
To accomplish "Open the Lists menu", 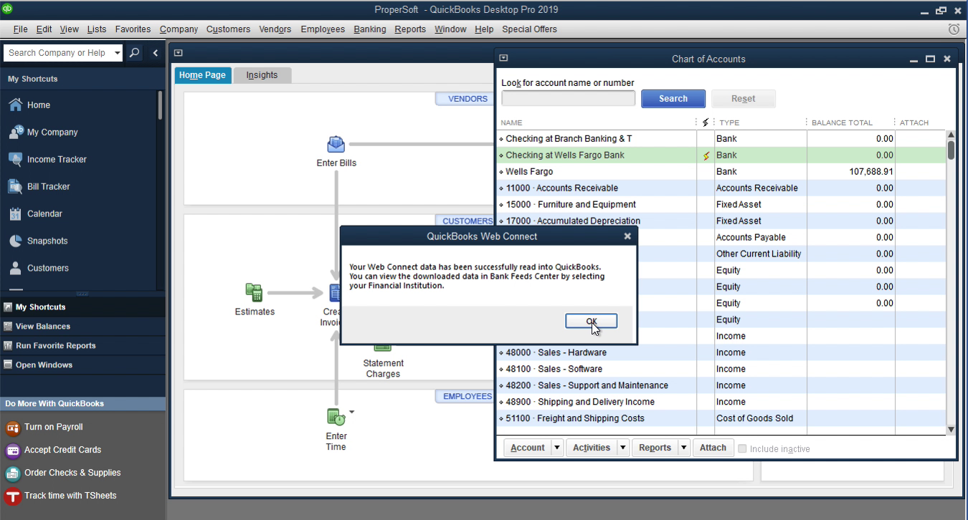I will (97, 29).
